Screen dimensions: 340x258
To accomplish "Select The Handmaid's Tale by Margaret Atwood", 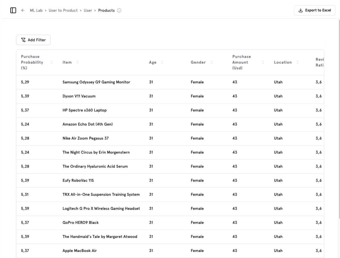I will coord(100,236).
